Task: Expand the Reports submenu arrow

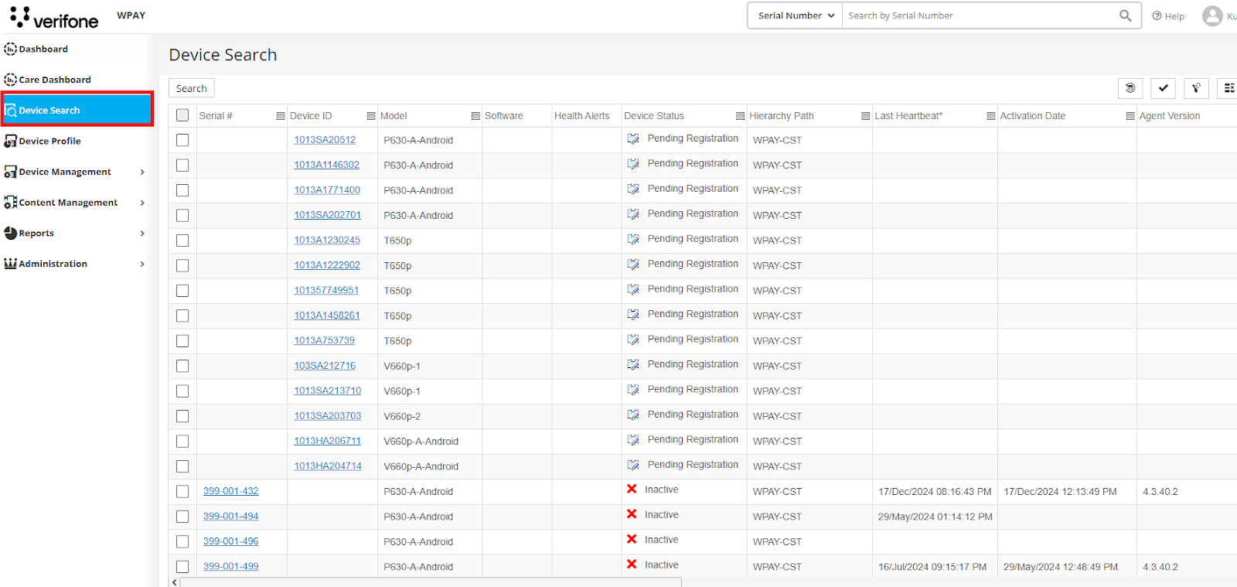Action: coord(142,234)
